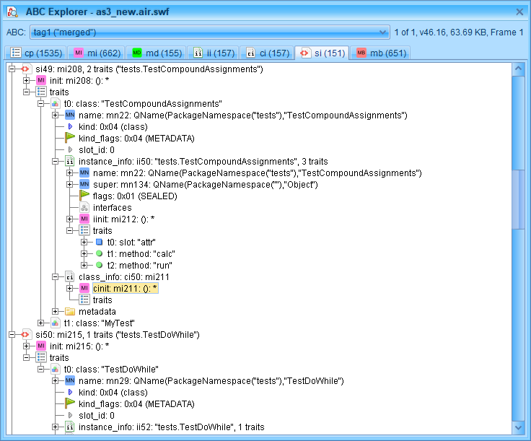Image resolution: width=531 pixels, height=441 pixels.
Task: Click the MI icon of init: mi215
Action: (41, 346)
